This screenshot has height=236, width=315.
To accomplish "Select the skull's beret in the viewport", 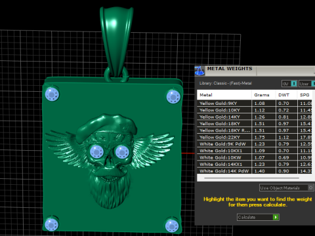I will tap(106, 126).
